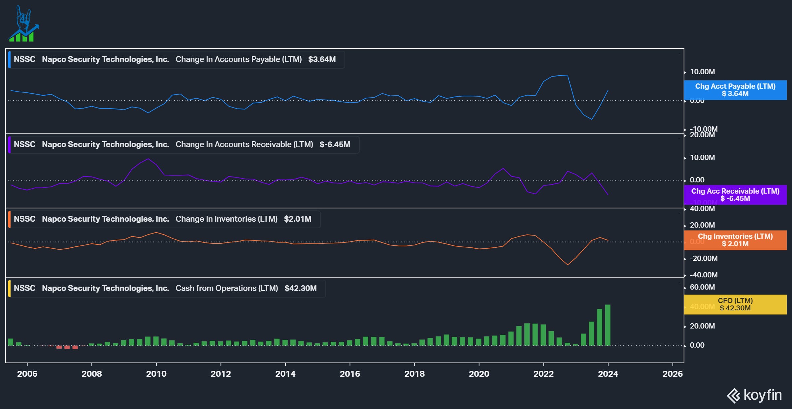Click the $-6.45M value in receivable legend
This screenshot has width=792, height=409.
pyautogui.click(x=335, y=144)
